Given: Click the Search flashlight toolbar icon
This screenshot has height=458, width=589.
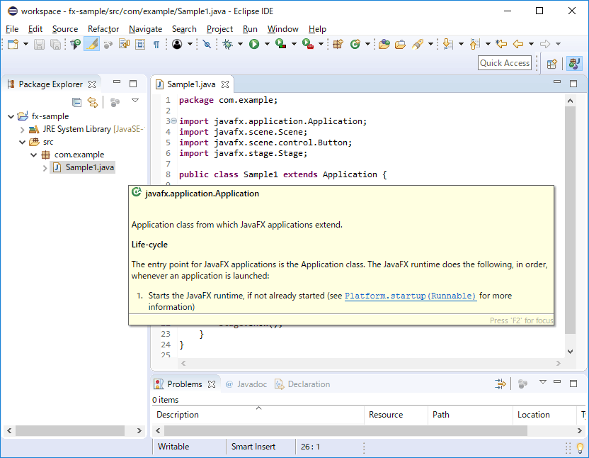Looking at the screenshot, I should (418, 44).
